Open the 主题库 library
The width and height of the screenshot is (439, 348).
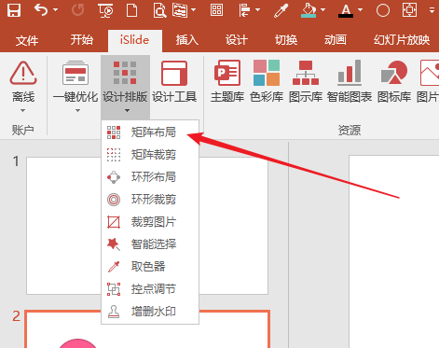[x=227, y=82]
